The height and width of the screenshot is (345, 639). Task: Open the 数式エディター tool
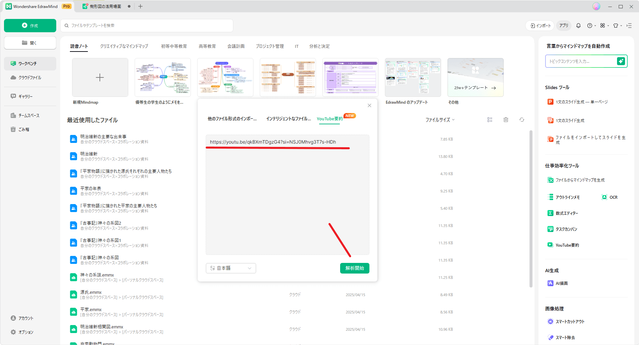click(563, 213)
